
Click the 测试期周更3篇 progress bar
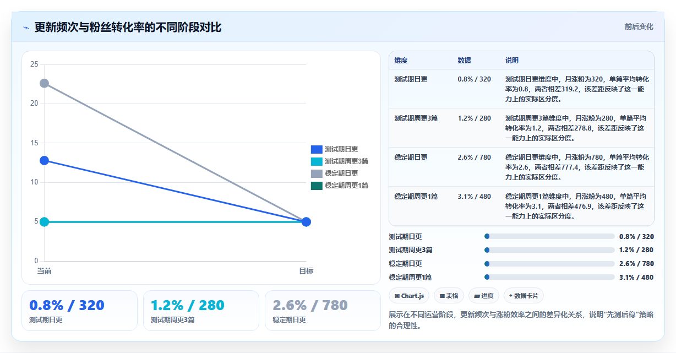[549, 250]
